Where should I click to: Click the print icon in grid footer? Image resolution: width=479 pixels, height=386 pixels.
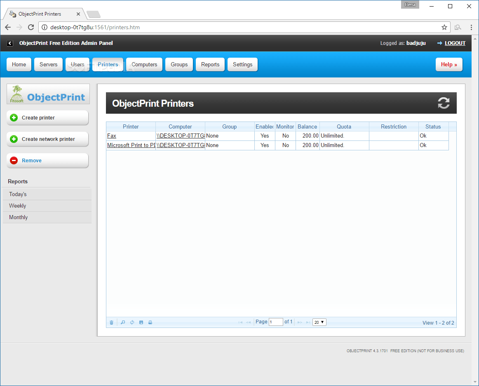[150, 323]
